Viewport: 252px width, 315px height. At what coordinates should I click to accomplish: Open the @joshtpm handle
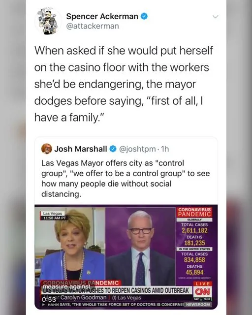(137, 149)
